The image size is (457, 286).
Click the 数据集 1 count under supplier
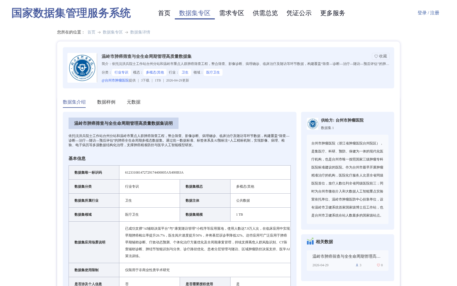[x=327, y=128]
